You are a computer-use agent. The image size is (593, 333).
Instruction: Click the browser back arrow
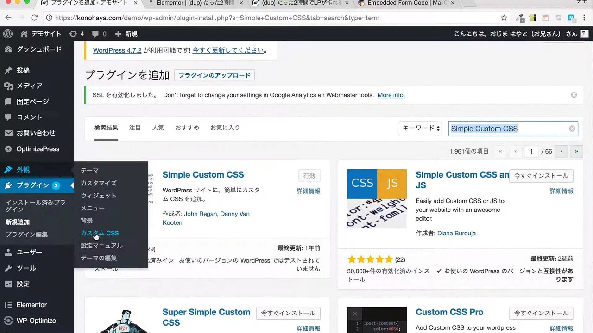pyautogui.click(x=9, y=18)
